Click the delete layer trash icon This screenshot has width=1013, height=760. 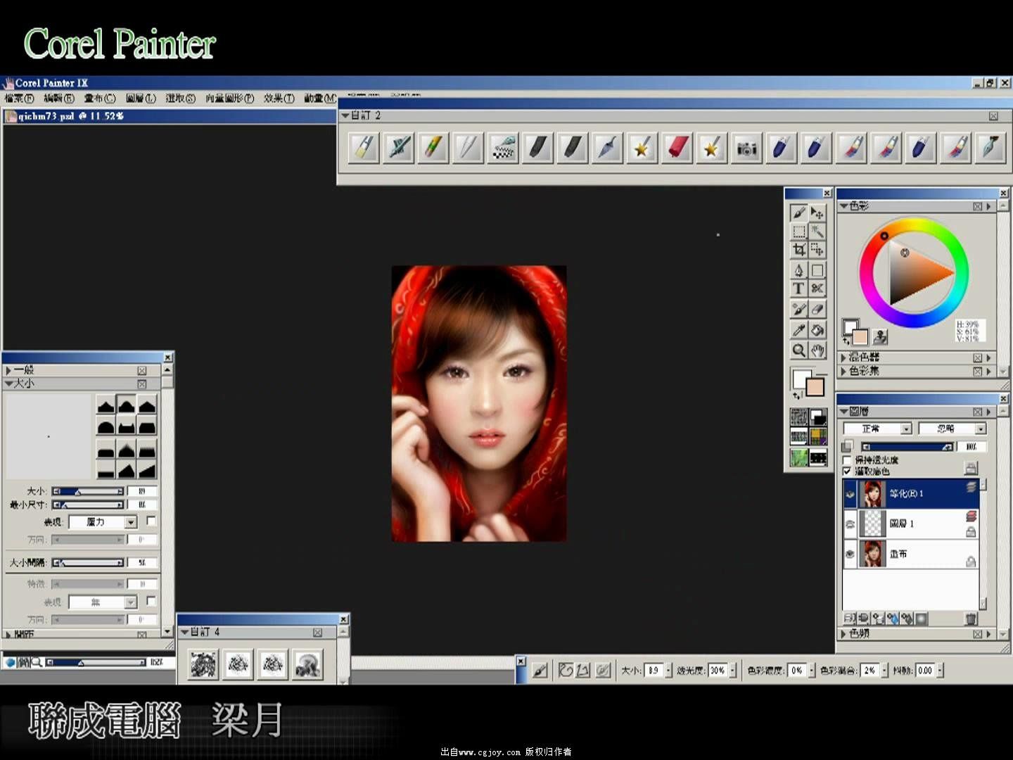point(971,619)
